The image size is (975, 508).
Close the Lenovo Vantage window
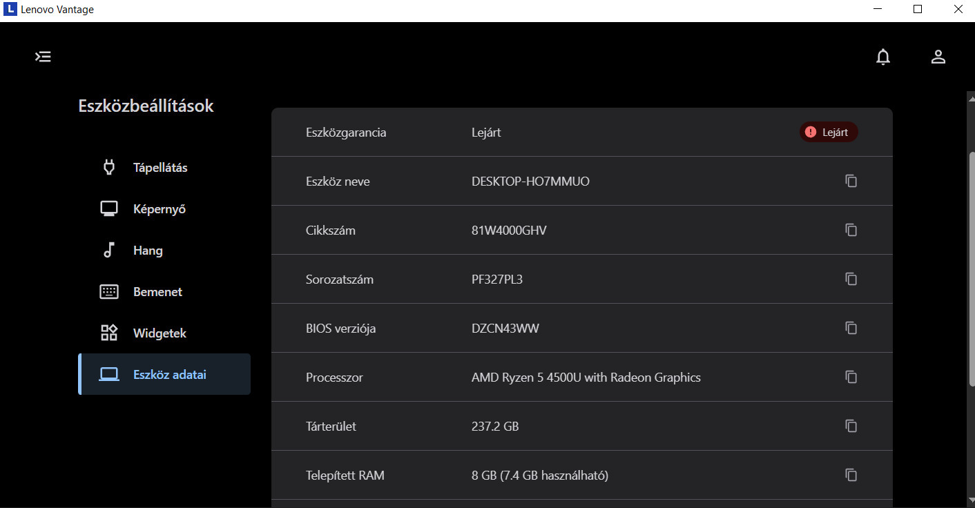pos(958,10)
